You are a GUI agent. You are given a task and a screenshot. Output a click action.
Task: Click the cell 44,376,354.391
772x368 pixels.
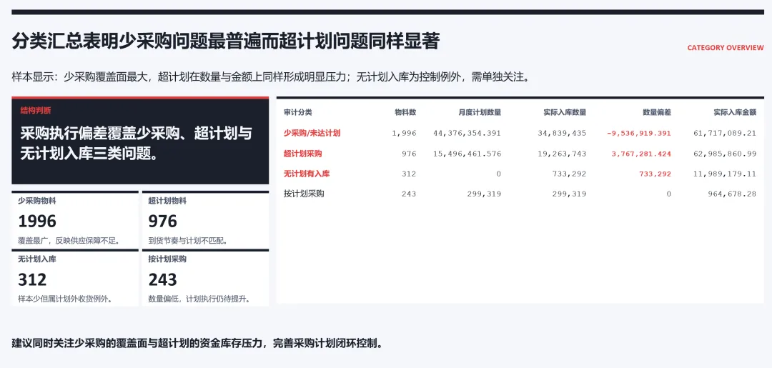467,134
